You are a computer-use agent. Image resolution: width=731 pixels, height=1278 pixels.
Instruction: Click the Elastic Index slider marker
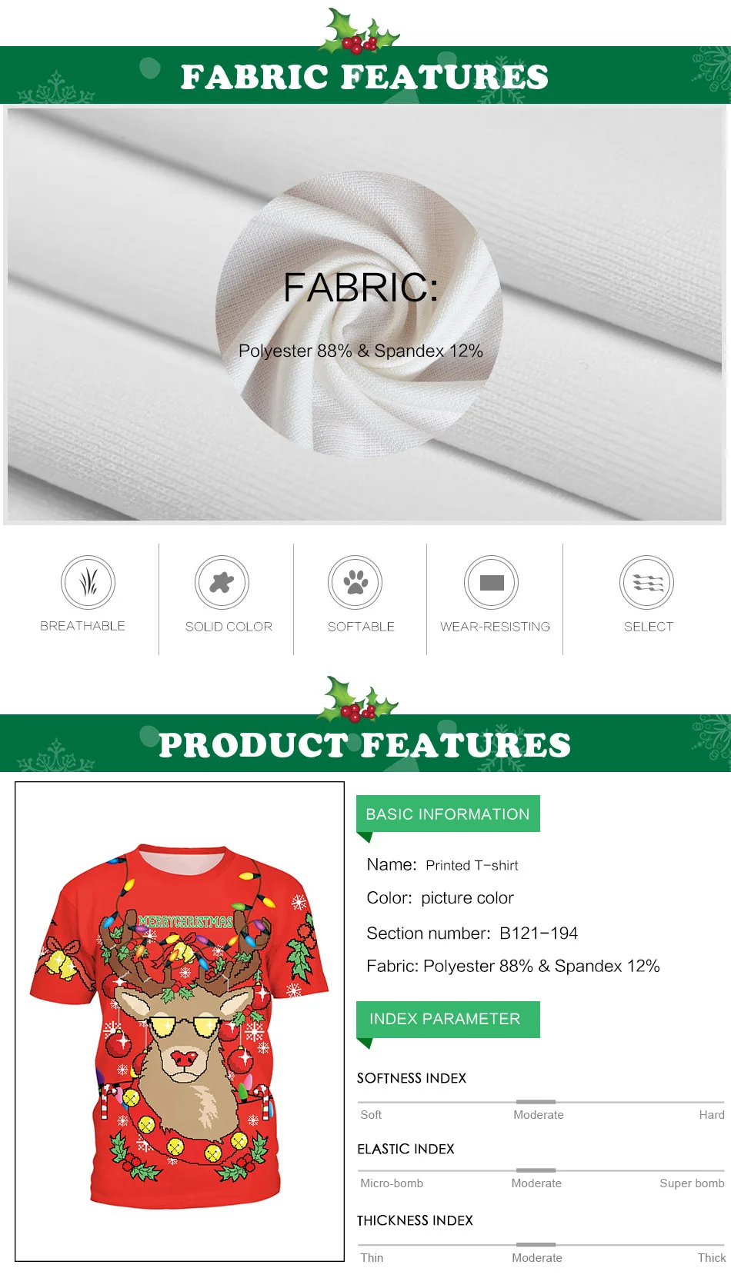point(536,1170)
